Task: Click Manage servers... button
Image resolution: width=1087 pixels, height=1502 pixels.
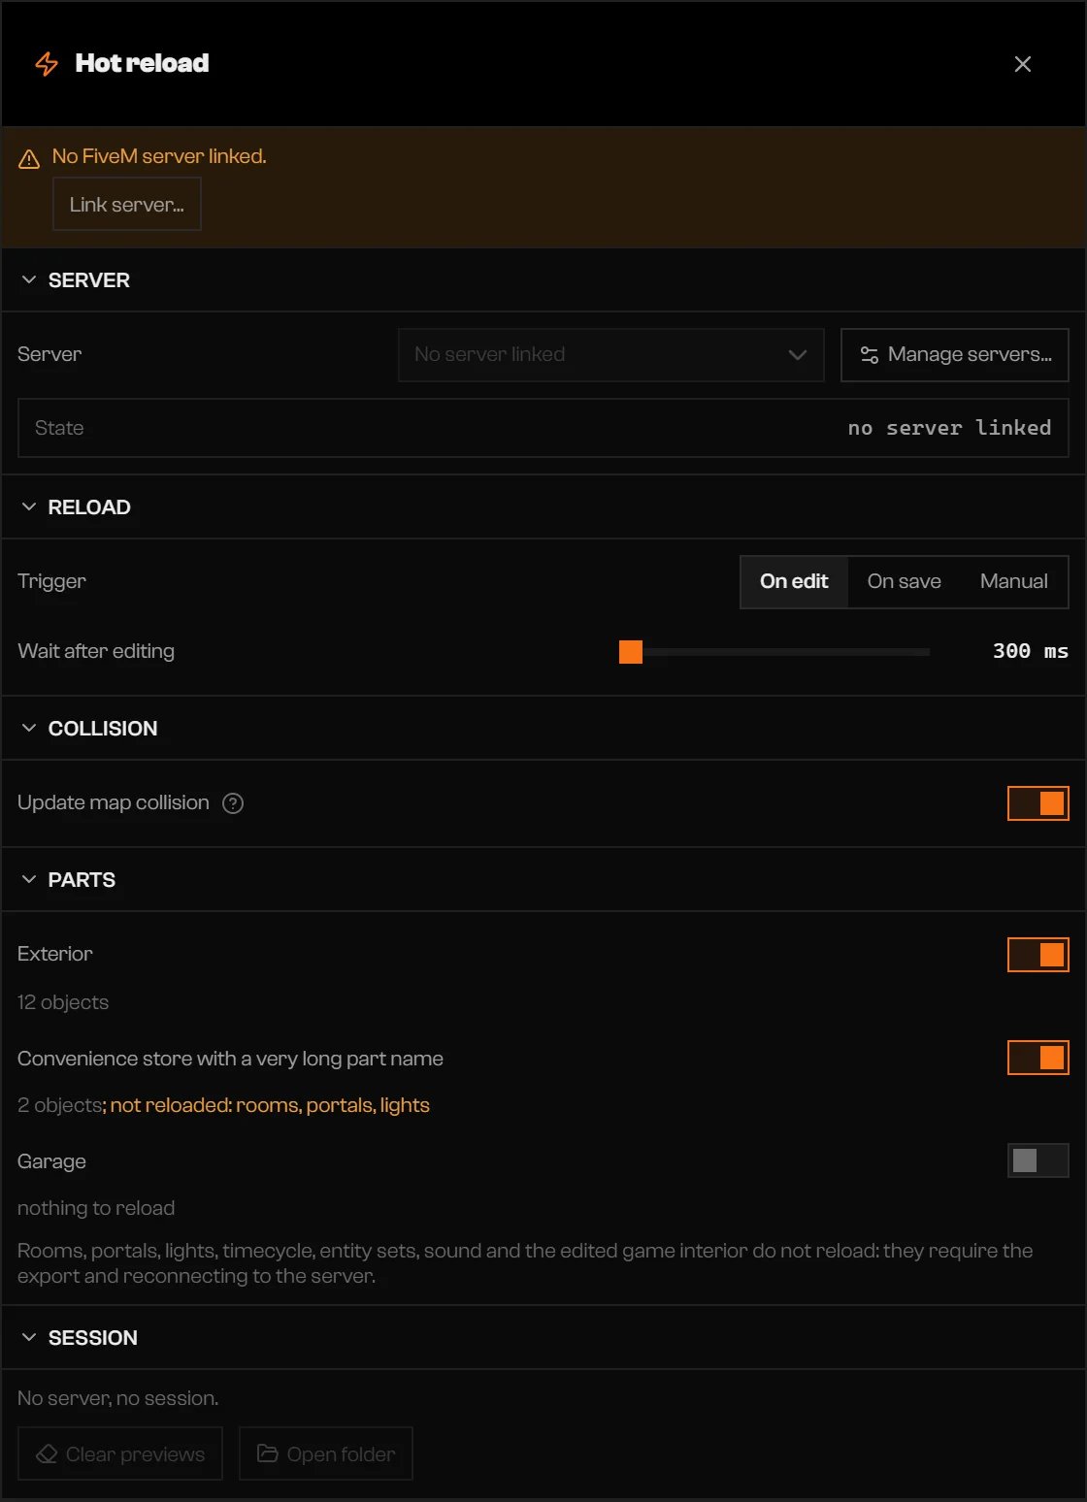Action: [x=955, y=355]
